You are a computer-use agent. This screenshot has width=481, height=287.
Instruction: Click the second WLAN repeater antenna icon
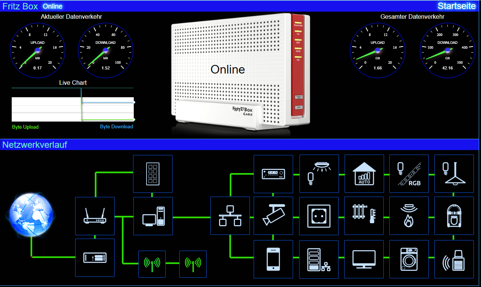193,264
